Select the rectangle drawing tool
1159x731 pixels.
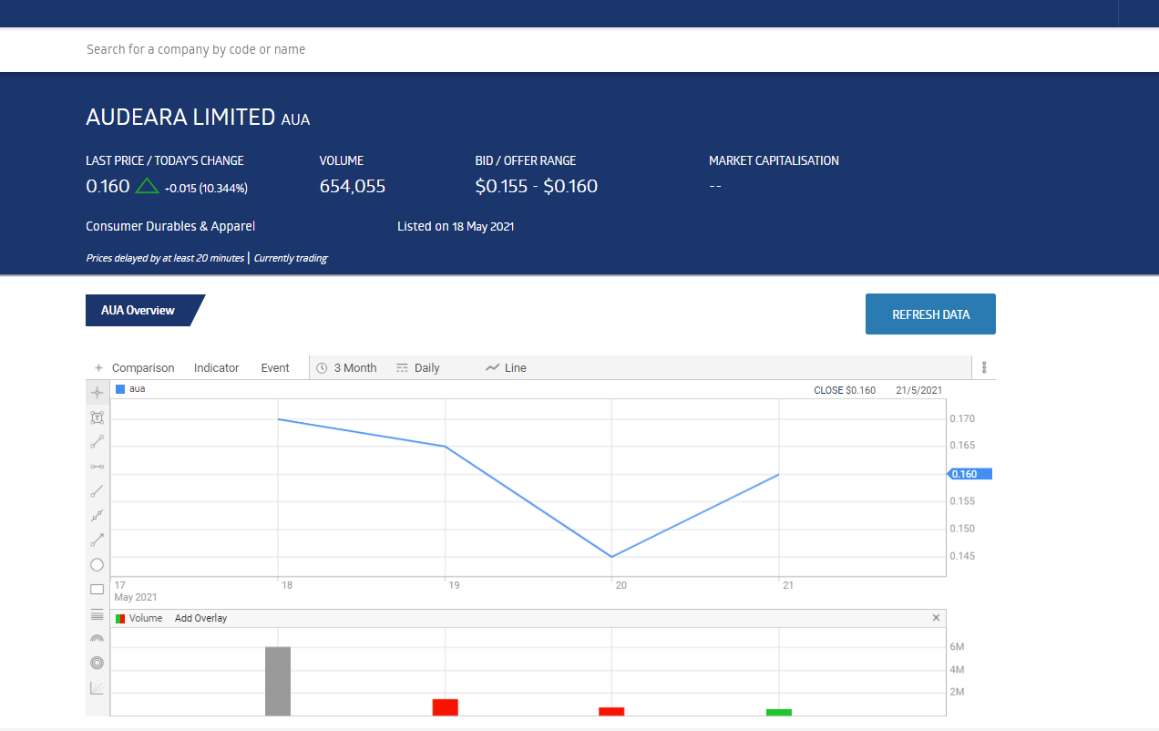pos(97,590)
